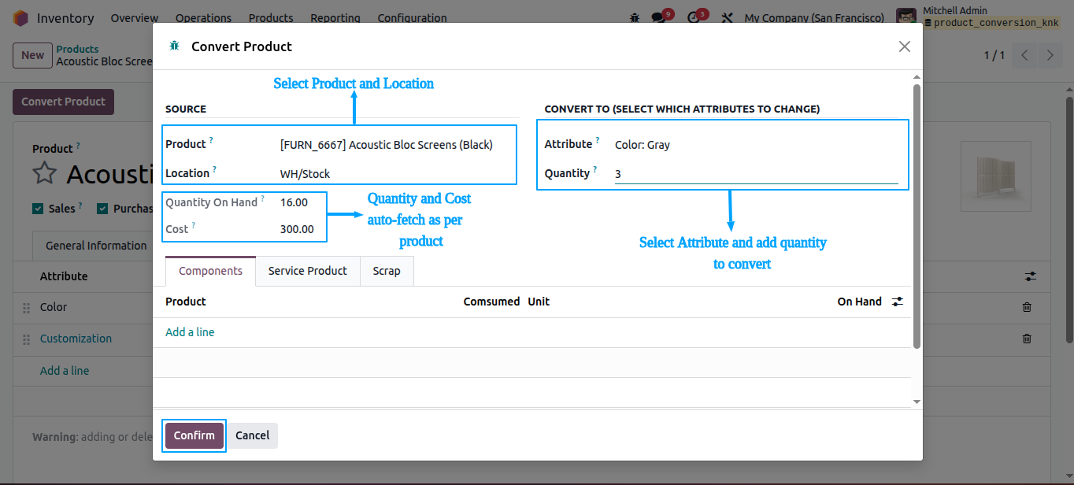1074x485 pixels.
Task: Delete the Color attribute row trash icon
Action: pos(1027,307)
